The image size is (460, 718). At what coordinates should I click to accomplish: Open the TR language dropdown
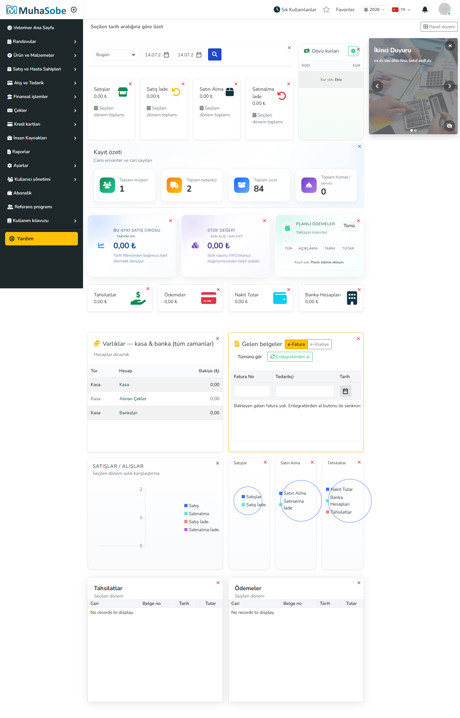401,10
